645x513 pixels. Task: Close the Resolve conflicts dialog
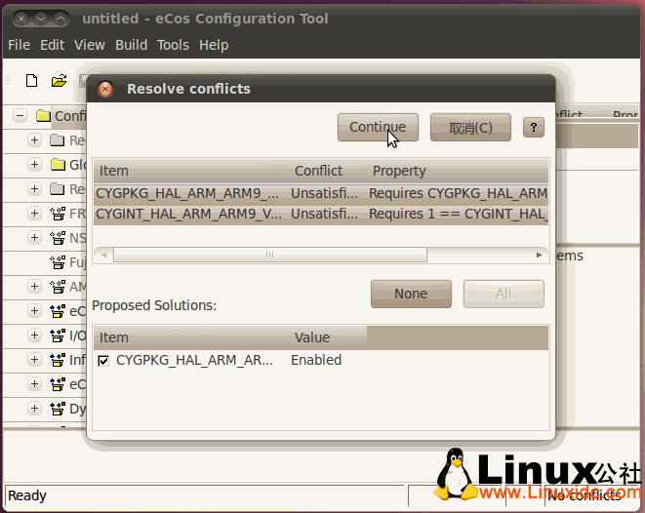pos(105,89)
